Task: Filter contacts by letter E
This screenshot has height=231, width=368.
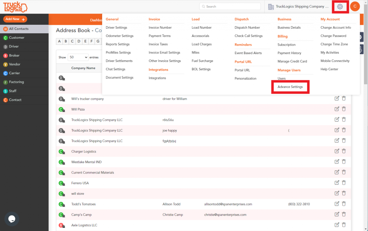Action: click(x=85, y=41)
